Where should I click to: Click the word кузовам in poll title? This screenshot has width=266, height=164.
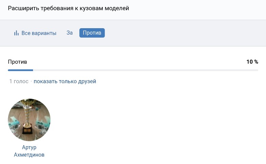(93, 8)
